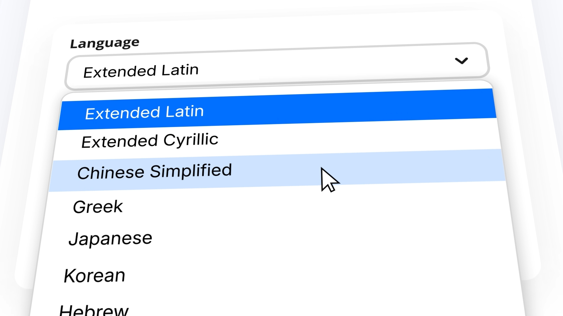Select the partially visible Hebrew entry
Viewport: 563px width, 316px height.
tap(94, 310)
